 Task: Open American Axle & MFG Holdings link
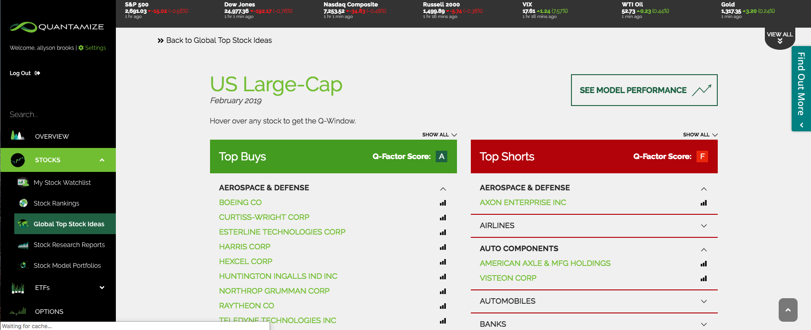tap(545, 263)
